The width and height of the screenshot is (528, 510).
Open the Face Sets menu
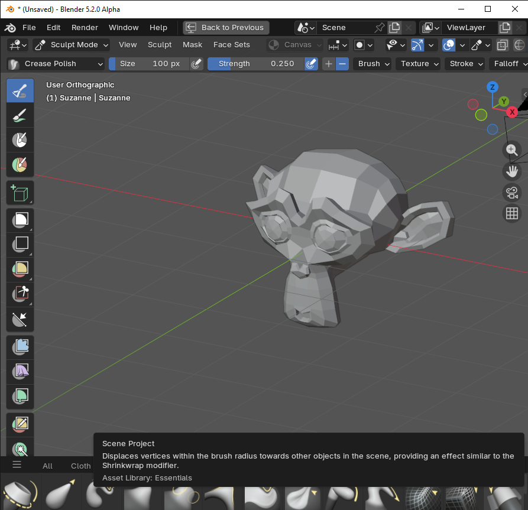pyautogui.click(x=232, y=45)
